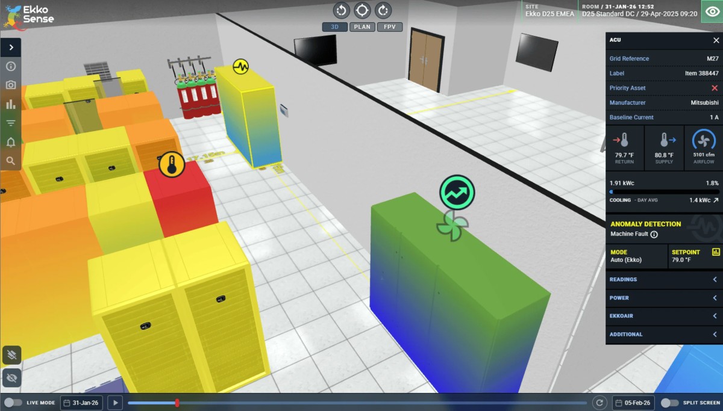Click the info icon in left sidebar
Screen dimensions: 723x411
11,66
